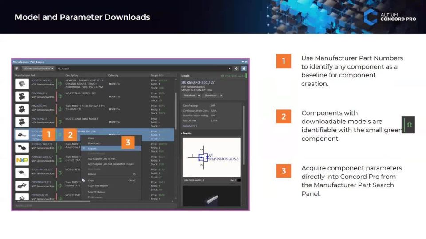Click the black revision swatch beside Rev.1

click(239, 181)
